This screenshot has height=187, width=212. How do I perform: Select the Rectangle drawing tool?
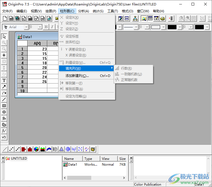(4, 106)
